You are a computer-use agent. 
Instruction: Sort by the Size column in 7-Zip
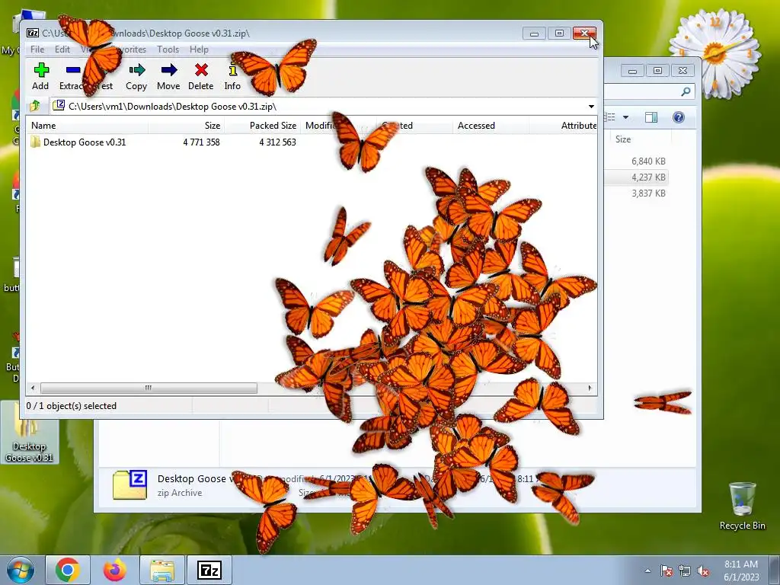pyautogui.click(x=187, y=126)
